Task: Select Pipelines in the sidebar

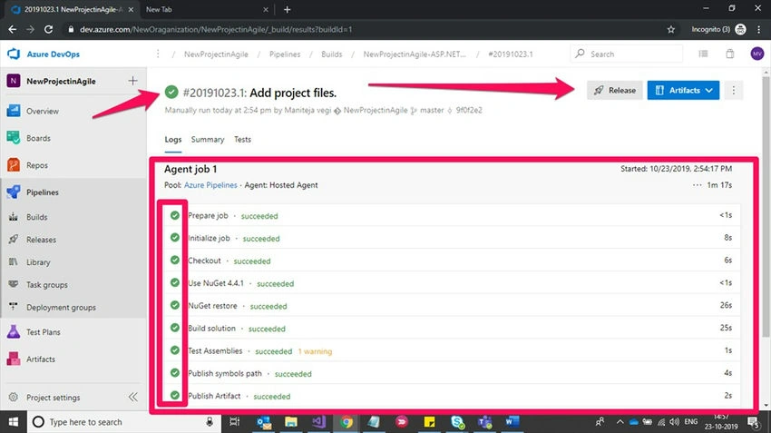Action: tap(43, 192)
